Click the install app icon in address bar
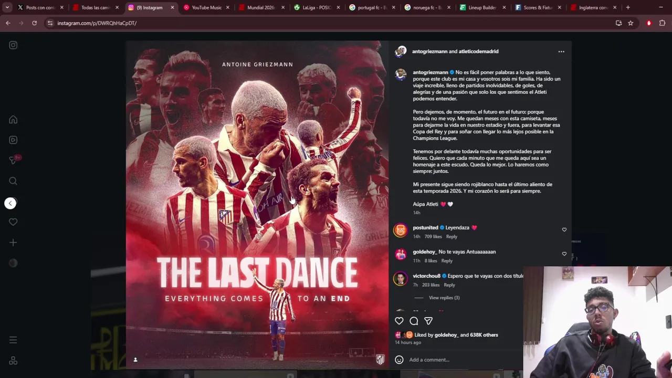 618,23
